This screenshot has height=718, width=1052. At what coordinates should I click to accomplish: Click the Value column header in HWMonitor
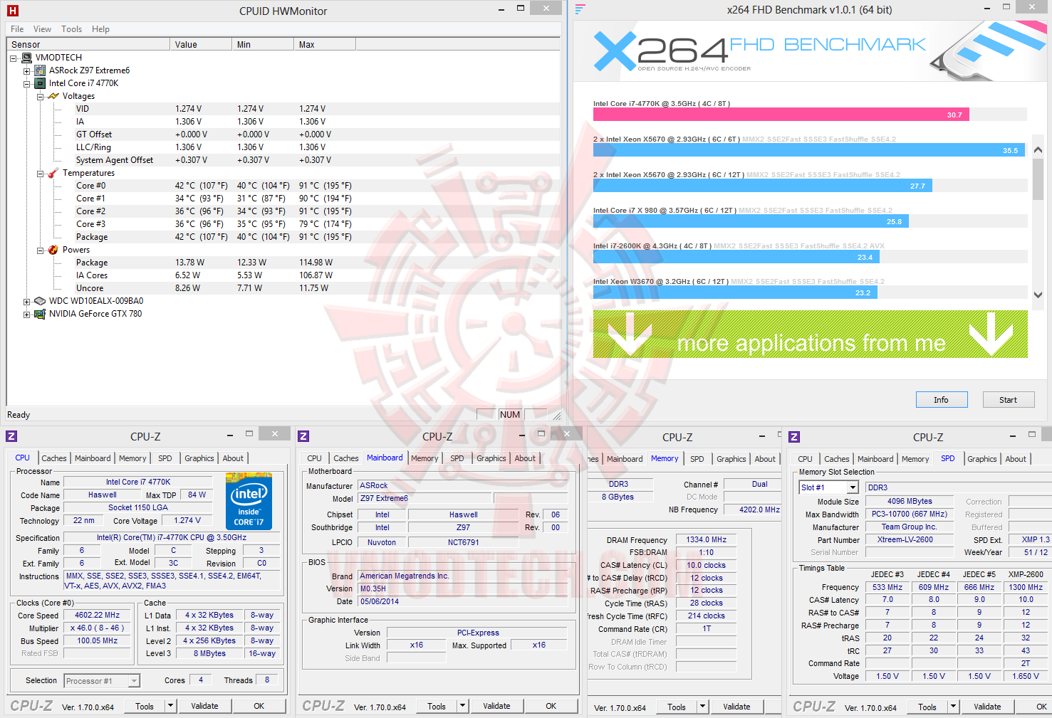pos(201,44)
